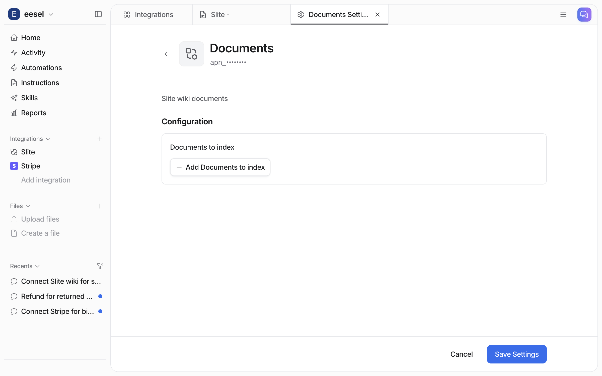602x376 pixels.
Task: Click the back arrow beside Documents
Action: [168, 54]
